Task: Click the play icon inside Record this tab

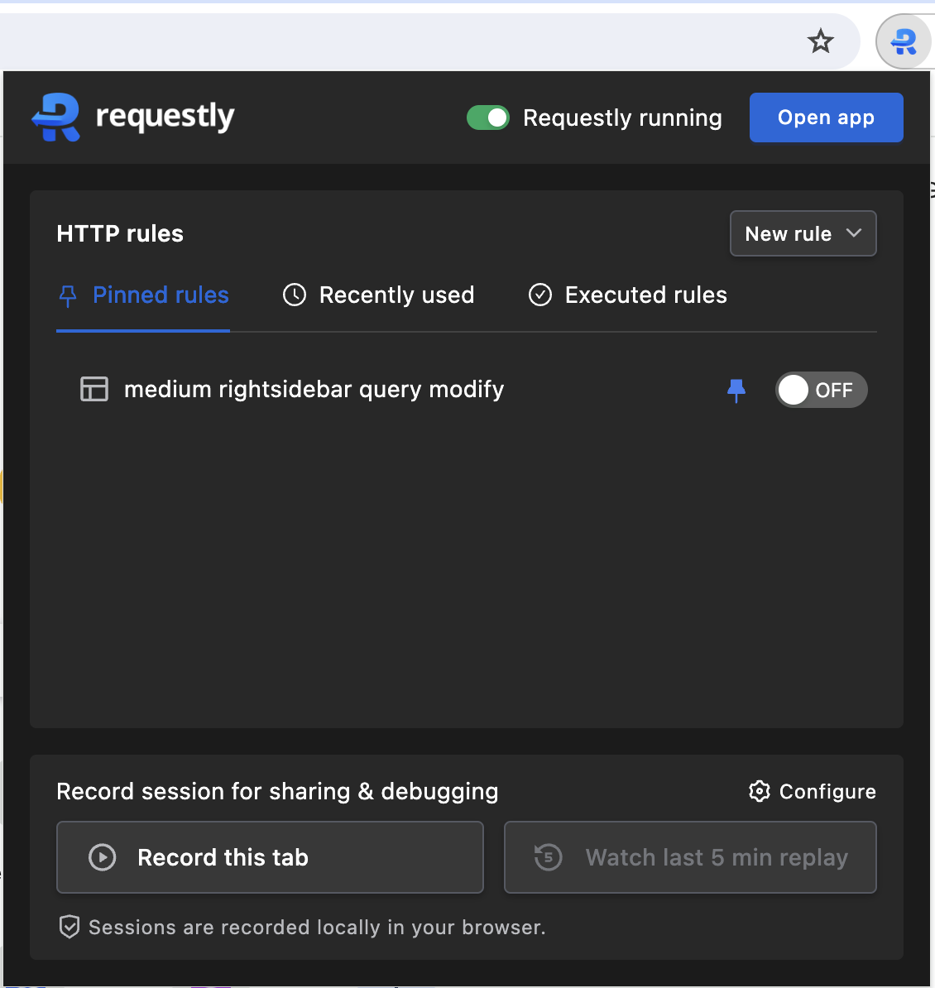Action: coord(103,857)
